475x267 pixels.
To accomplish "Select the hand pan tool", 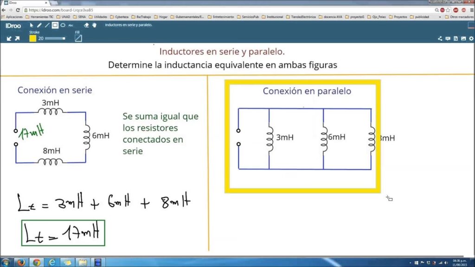I will pyautogui.click(x=94, y=25).
